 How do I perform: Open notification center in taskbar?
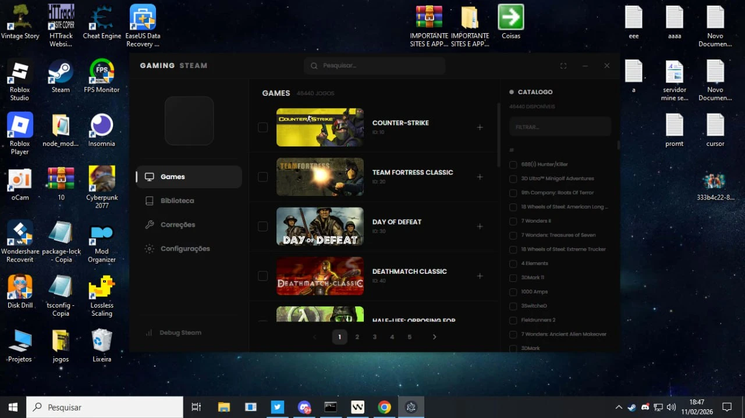[x=726, y=407]
